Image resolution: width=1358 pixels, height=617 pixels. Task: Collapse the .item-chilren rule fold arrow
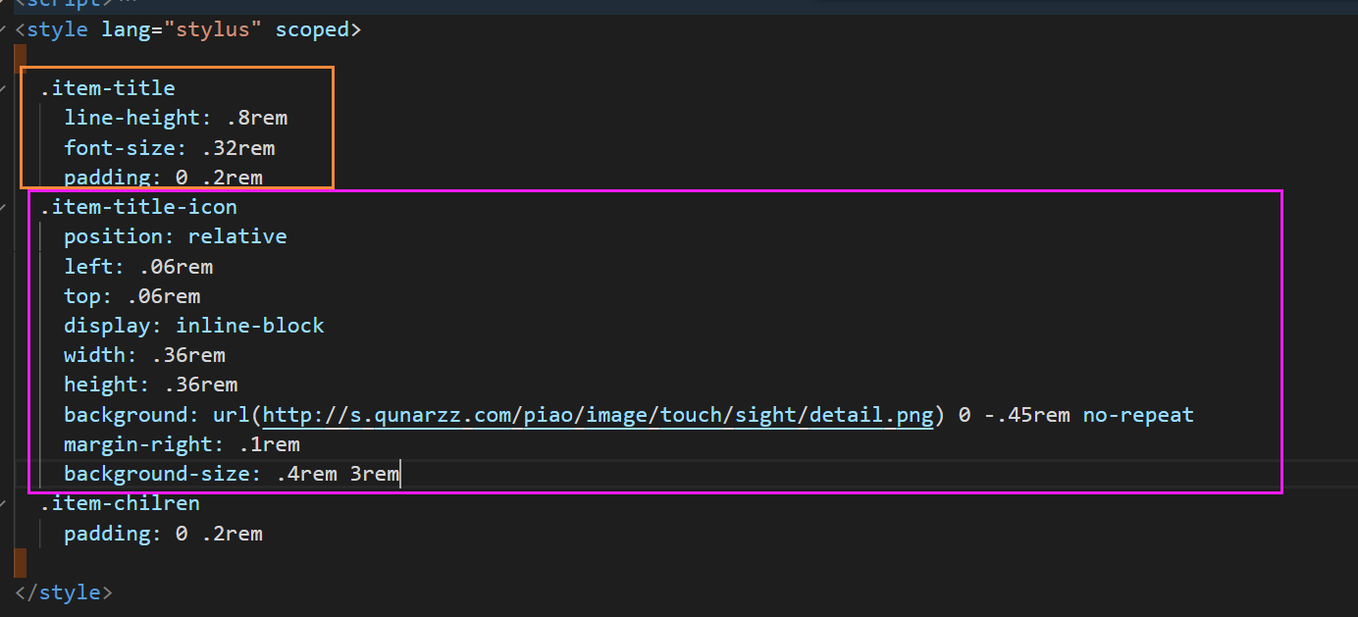(4, 503)
